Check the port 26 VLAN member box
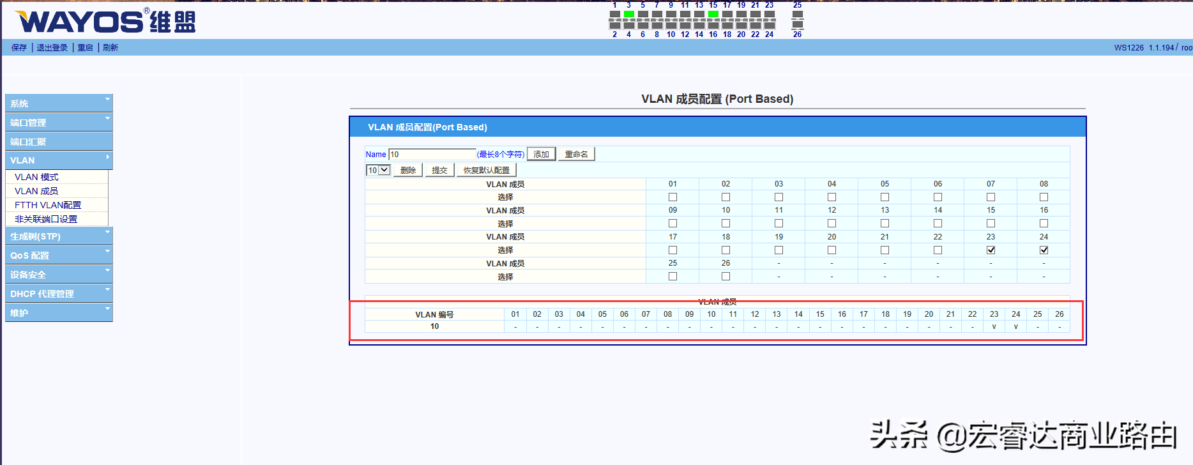The height and width of the screenshot is (465, 1193). coord(726,277)
